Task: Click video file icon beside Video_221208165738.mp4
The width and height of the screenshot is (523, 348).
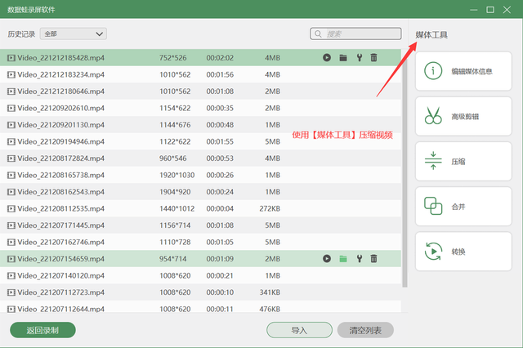Action: point(11,175)
